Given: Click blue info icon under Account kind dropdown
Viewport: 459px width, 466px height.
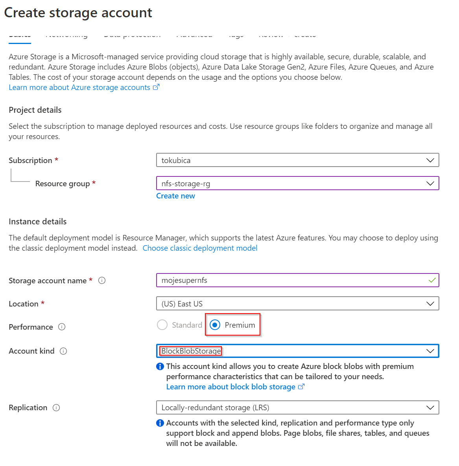Looking at the screenshot, I should point(160,367).
